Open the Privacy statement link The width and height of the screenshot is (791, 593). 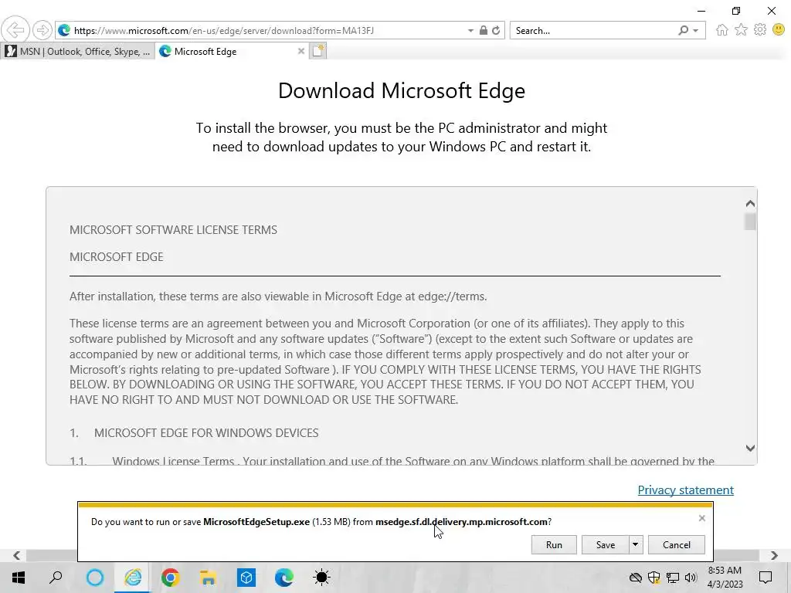[686, 490]
